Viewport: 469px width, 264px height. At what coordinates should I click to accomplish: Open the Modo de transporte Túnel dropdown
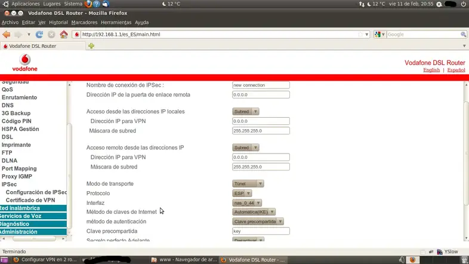pos(248,183)
